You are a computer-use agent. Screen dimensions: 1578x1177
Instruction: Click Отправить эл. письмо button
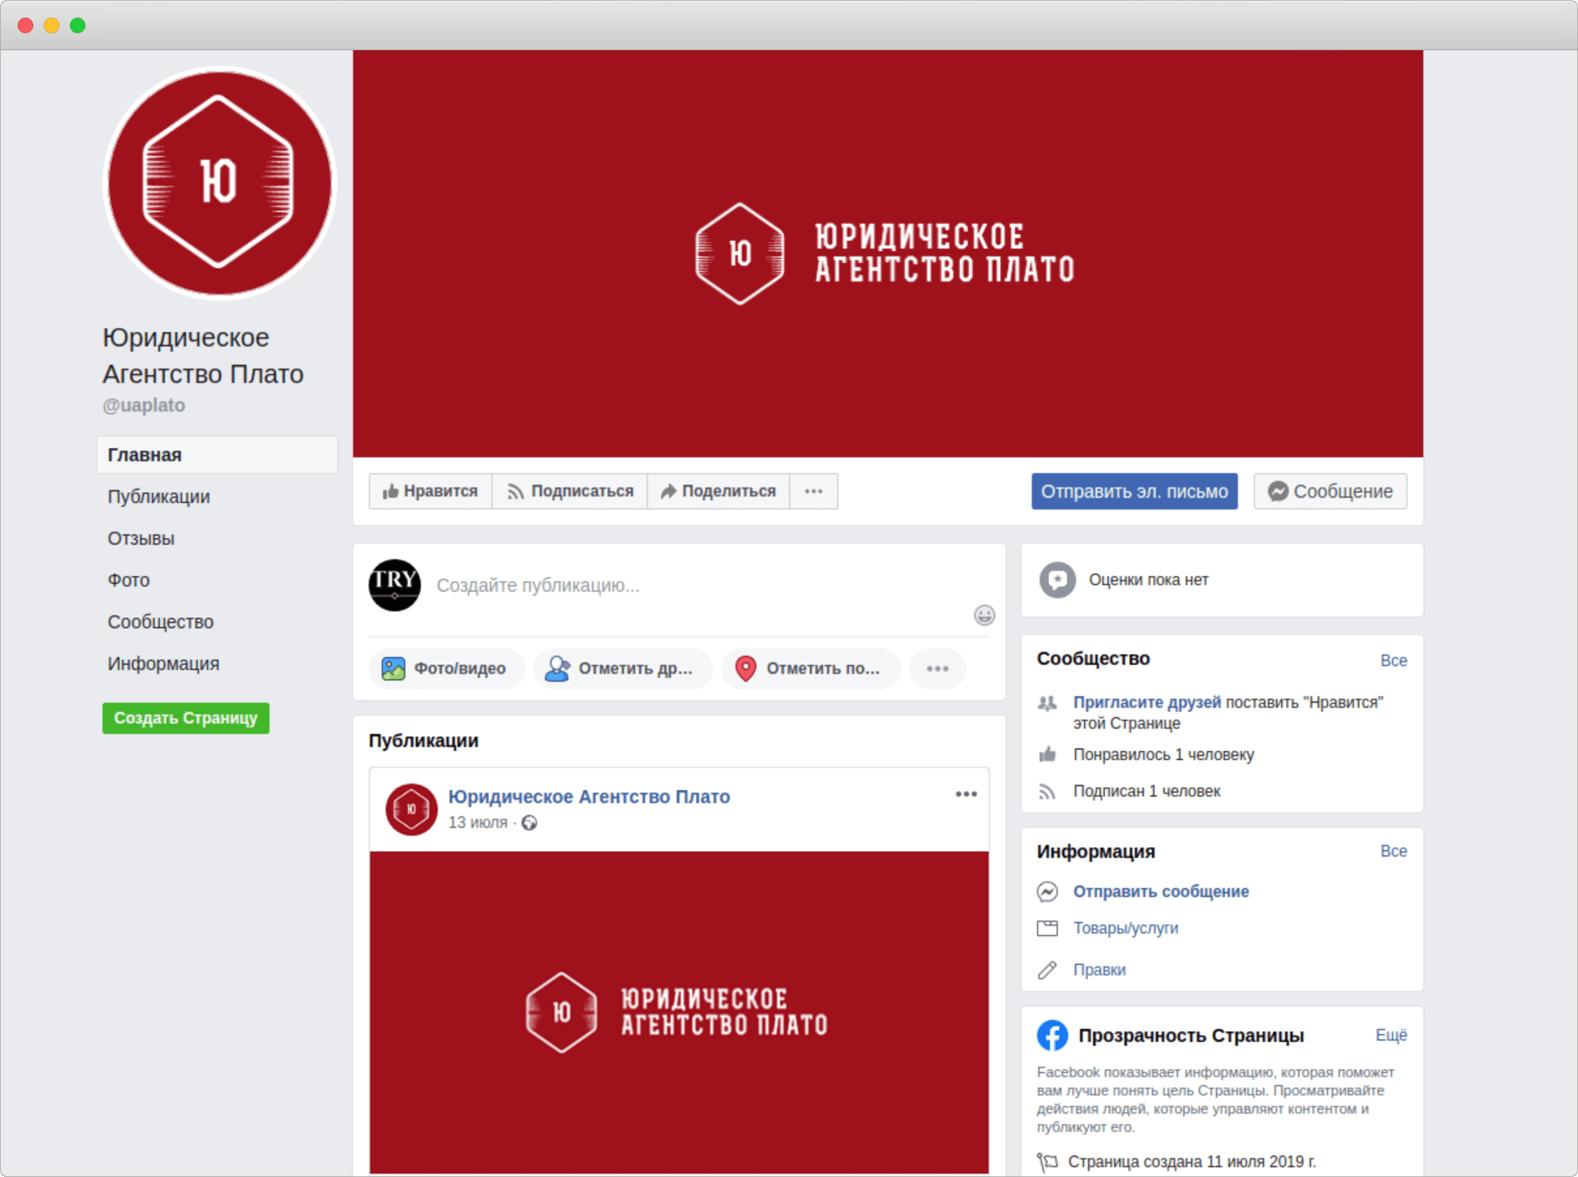pyautogui.click(x=1134, y=491)
